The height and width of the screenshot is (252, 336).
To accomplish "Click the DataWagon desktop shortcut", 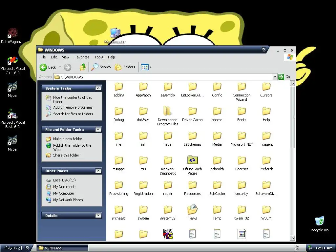I will click(x=12, y=36).
